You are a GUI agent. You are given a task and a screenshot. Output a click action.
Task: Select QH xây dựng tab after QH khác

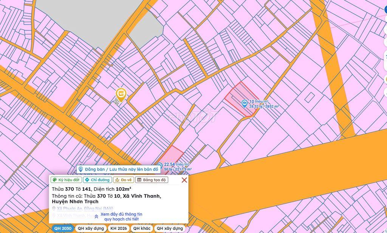[170, 228]
